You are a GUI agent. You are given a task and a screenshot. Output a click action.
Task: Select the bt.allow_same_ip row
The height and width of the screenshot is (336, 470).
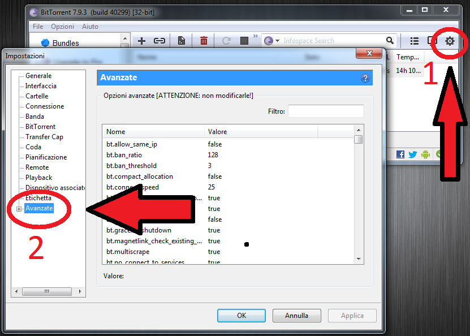[228, 144]
